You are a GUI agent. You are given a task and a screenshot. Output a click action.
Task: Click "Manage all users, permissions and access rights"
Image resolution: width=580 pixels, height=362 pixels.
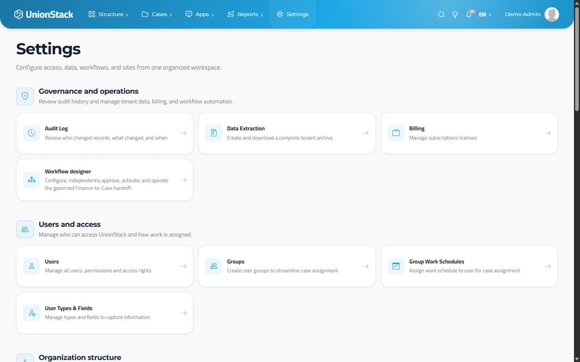coord(98,271)
